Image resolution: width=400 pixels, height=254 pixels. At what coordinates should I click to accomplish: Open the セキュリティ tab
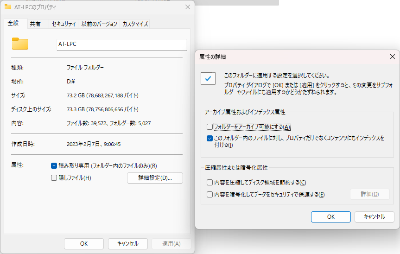point(64,24)
